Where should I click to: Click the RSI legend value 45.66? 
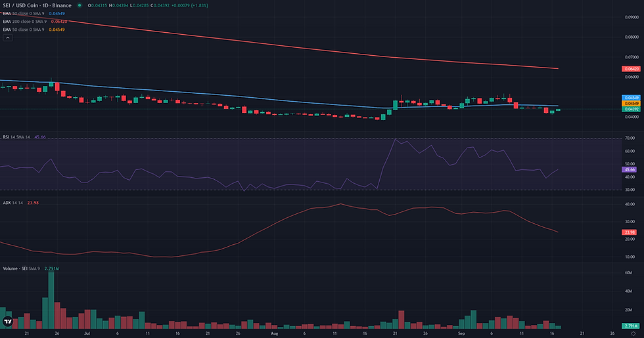(40, 137)
